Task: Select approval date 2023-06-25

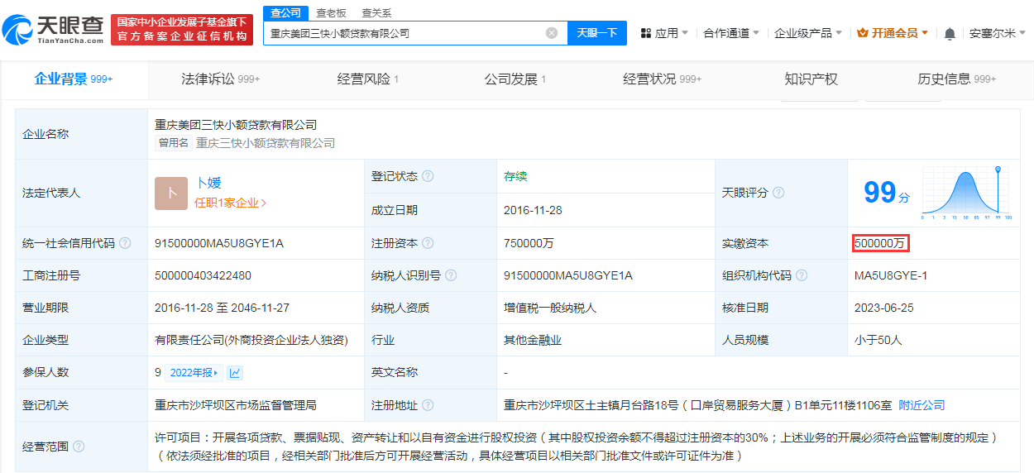Action: point(883,308)
